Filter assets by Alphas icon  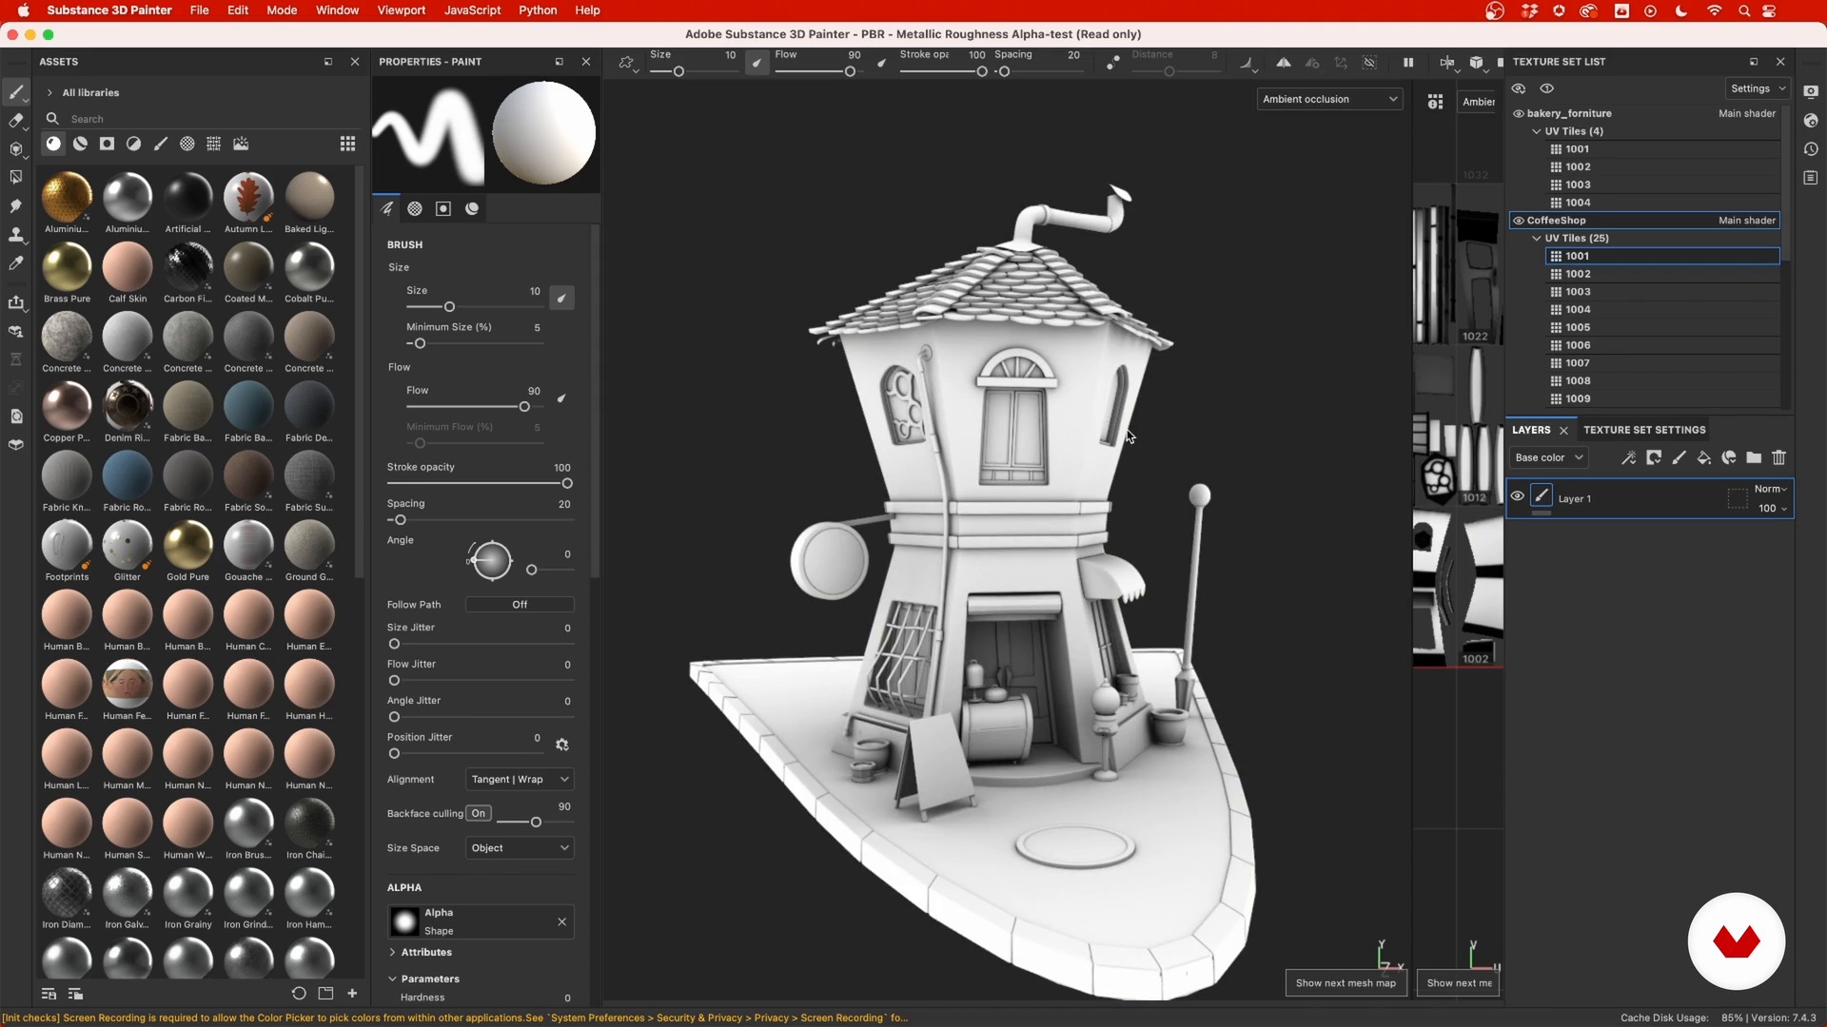pos(187,144)
